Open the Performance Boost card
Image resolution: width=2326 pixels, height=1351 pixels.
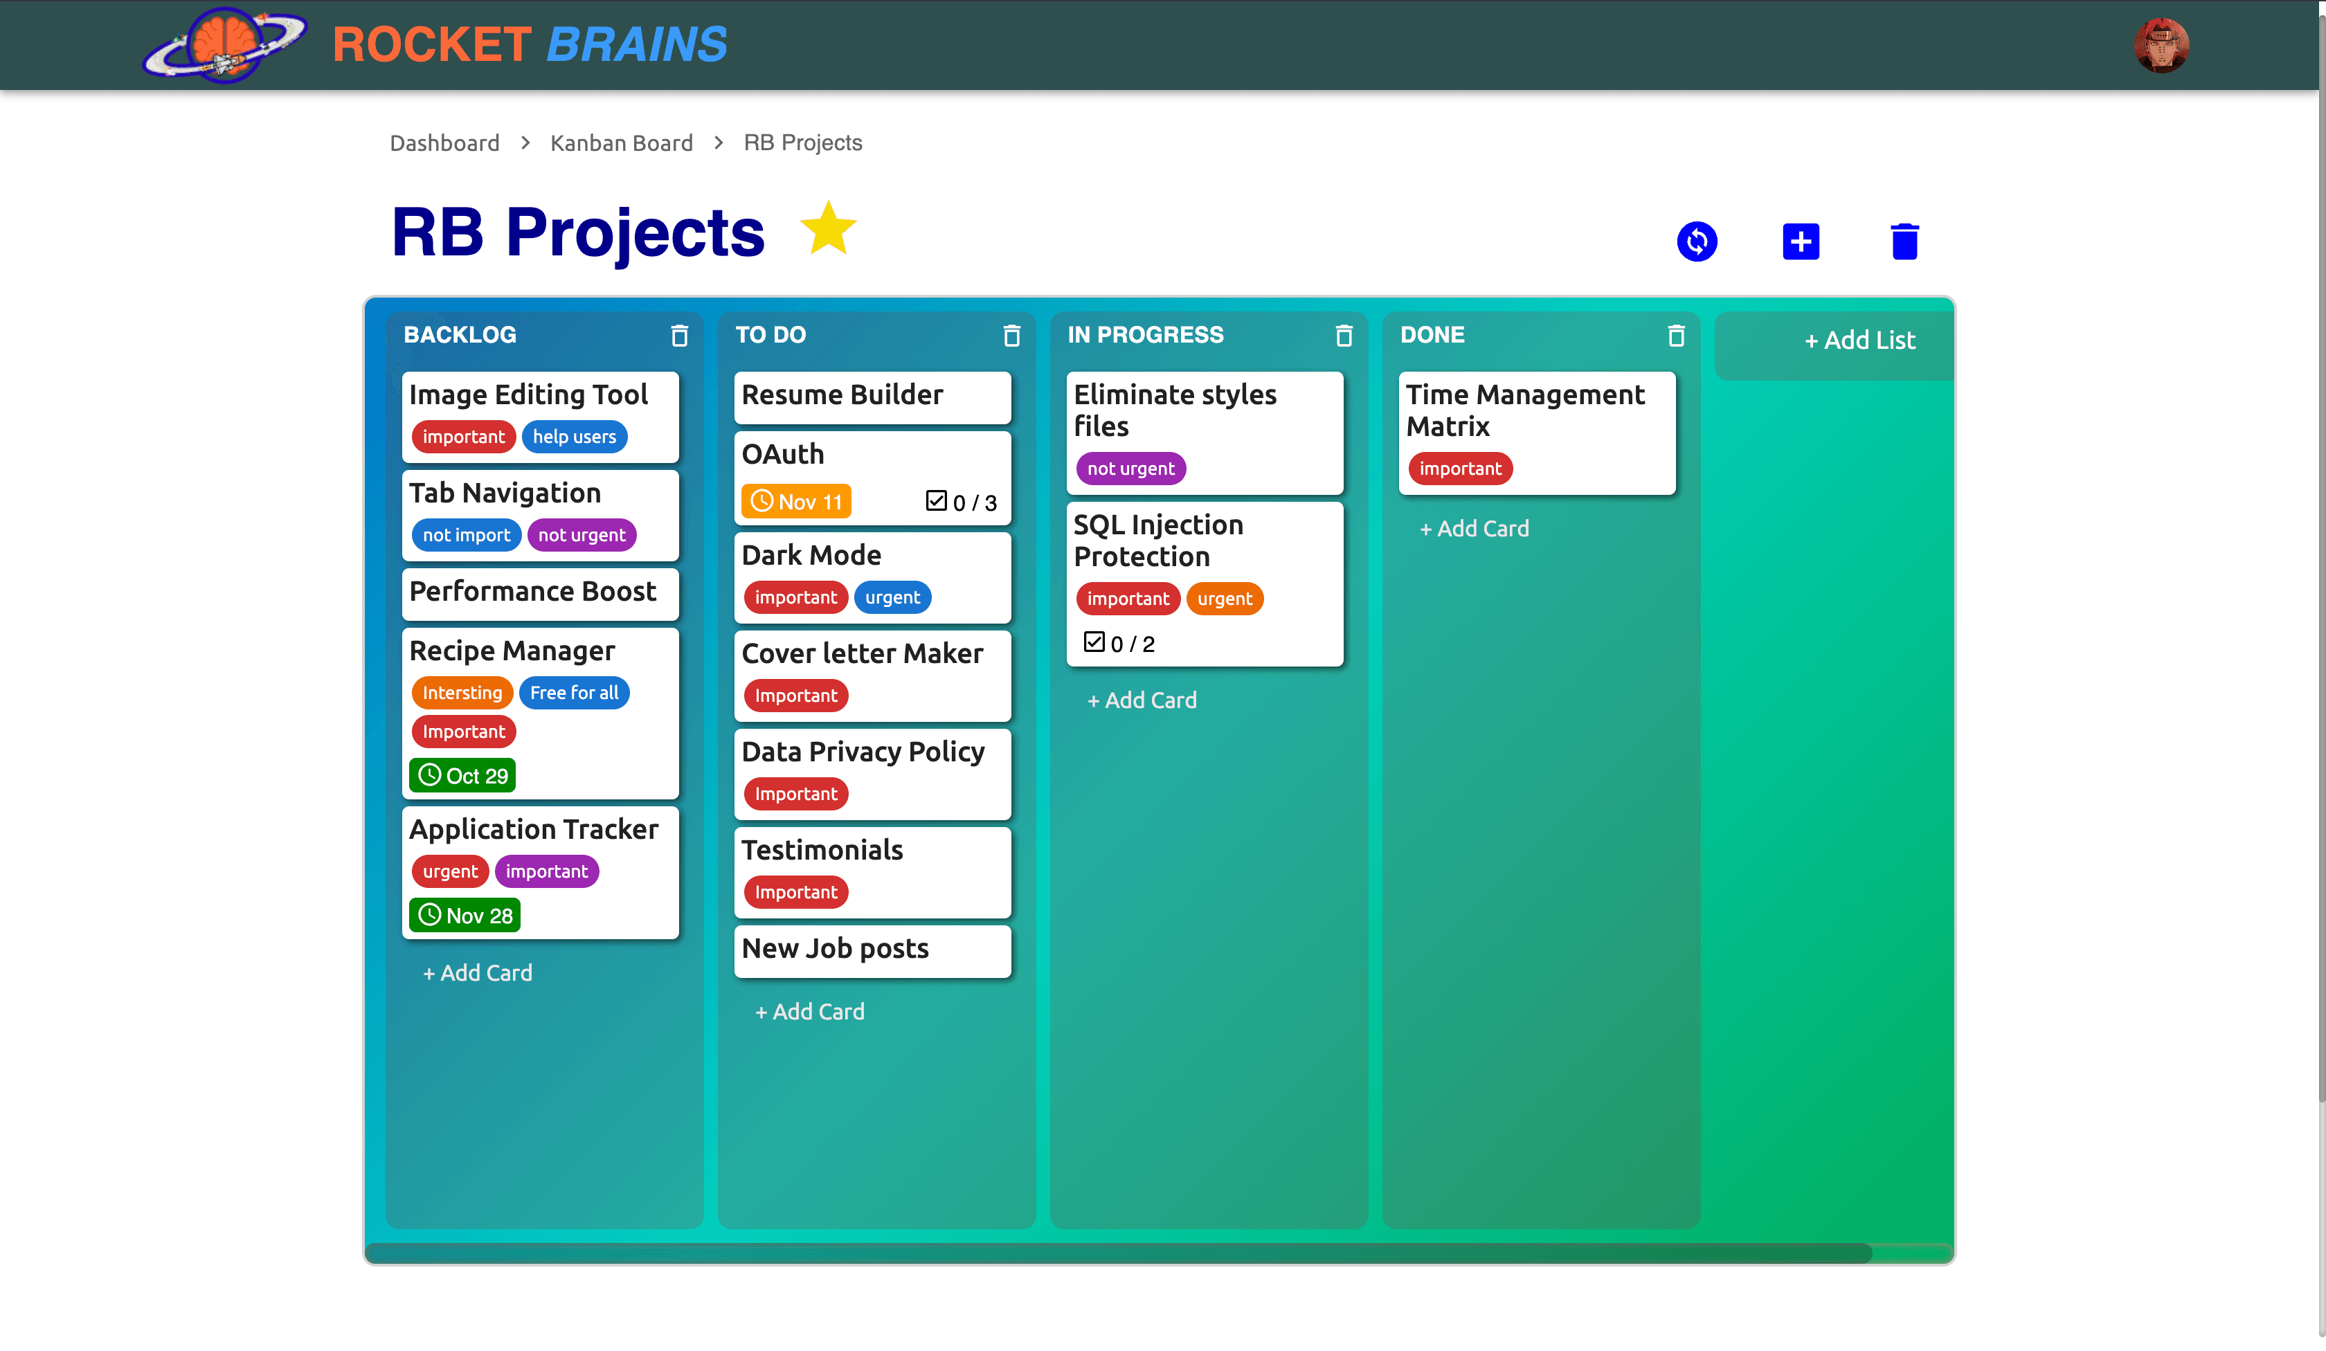(540, 593)
